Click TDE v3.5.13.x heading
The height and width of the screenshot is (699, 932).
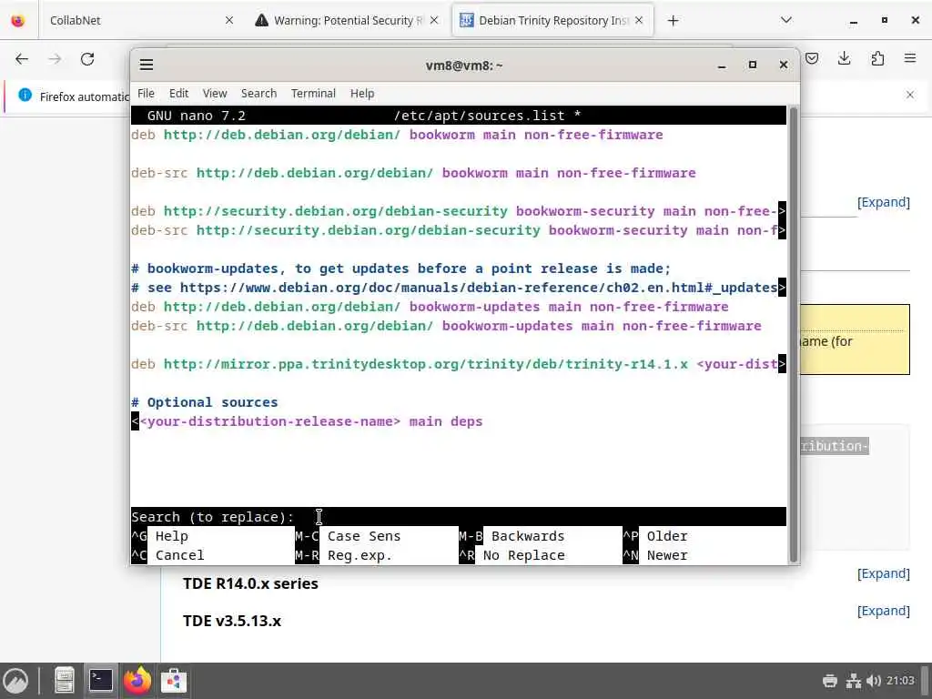(232, 621)
